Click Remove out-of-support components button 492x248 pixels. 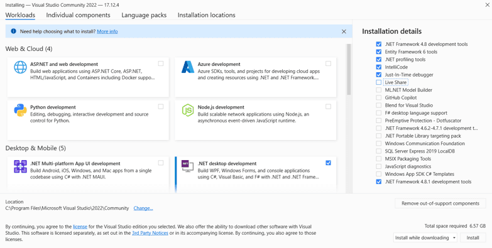click(x=440, y=203)
